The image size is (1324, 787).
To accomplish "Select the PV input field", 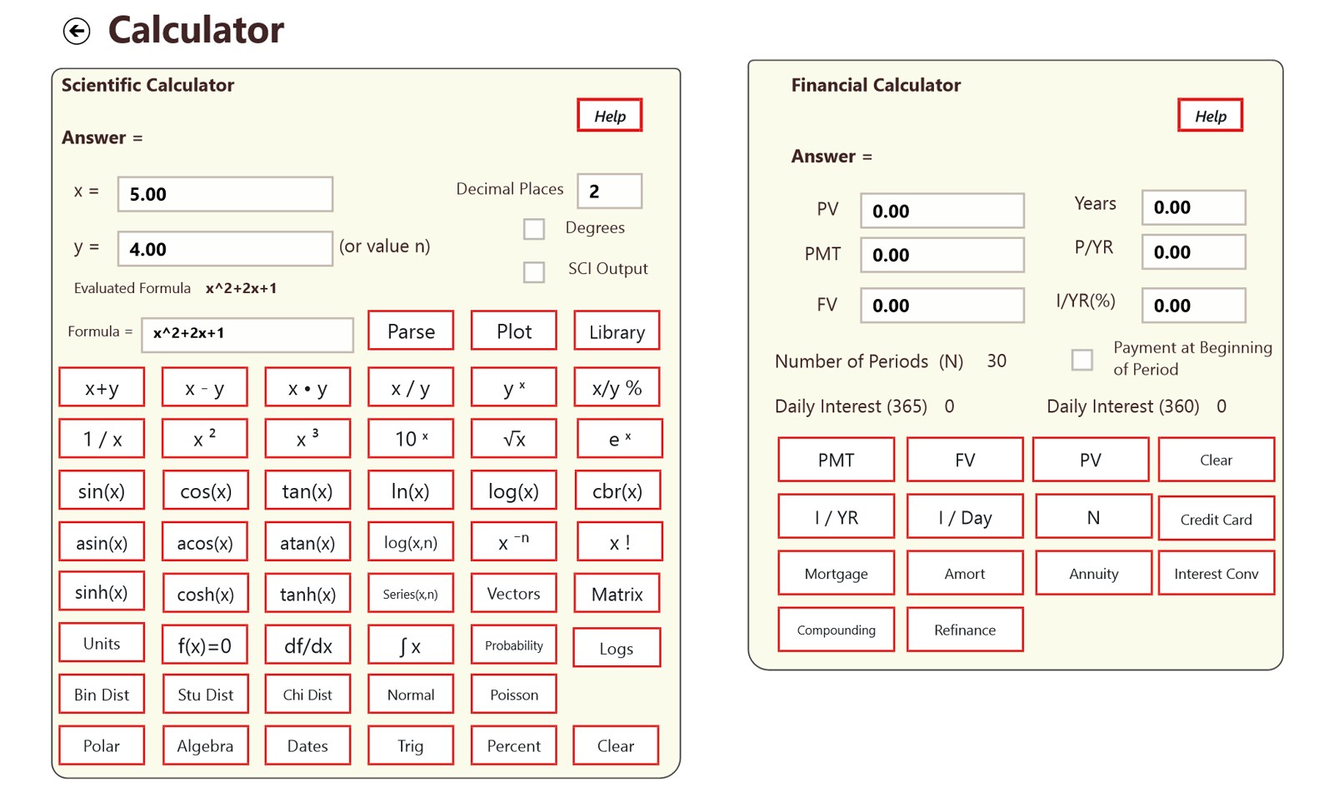I will coord(942,211).
